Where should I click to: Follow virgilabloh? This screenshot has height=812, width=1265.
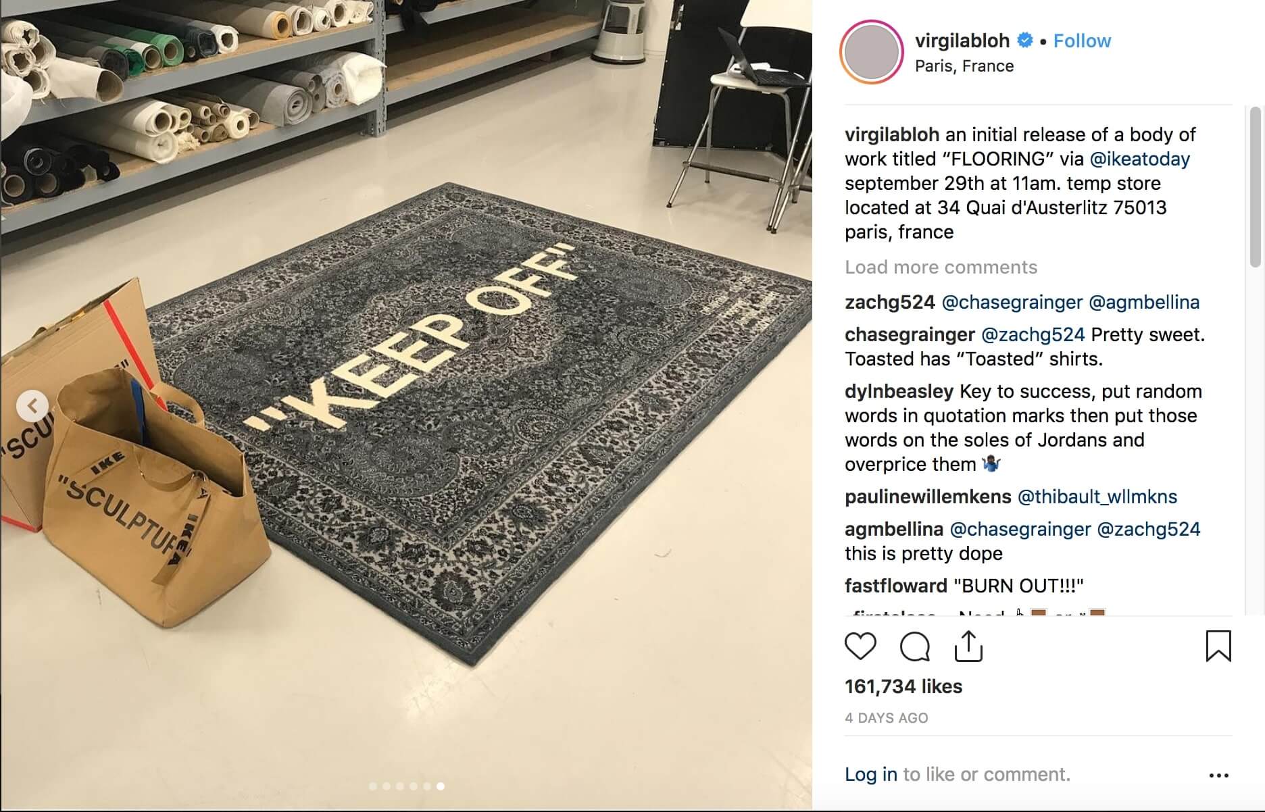tap(1082, 41)
